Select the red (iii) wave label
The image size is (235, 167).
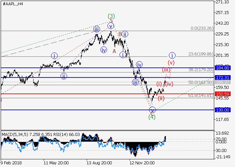point(166,69)
